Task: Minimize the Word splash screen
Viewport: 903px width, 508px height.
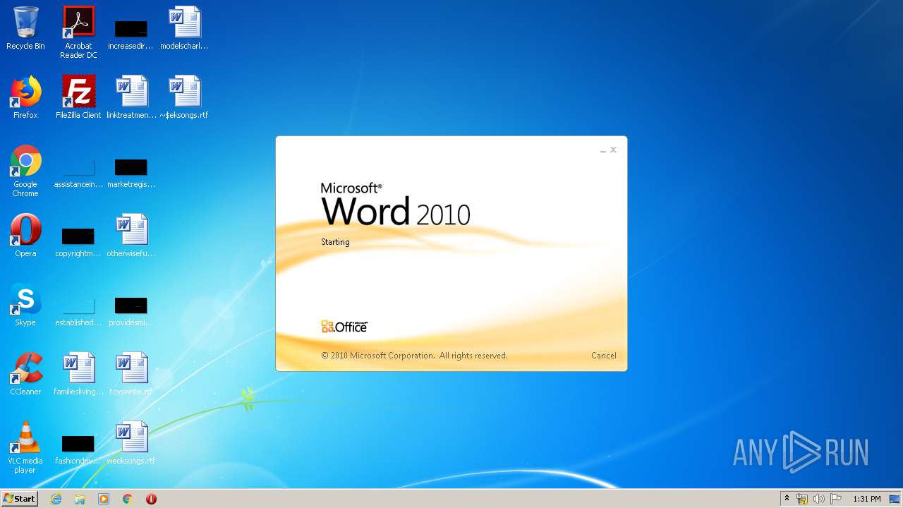Action: (603, 150)
